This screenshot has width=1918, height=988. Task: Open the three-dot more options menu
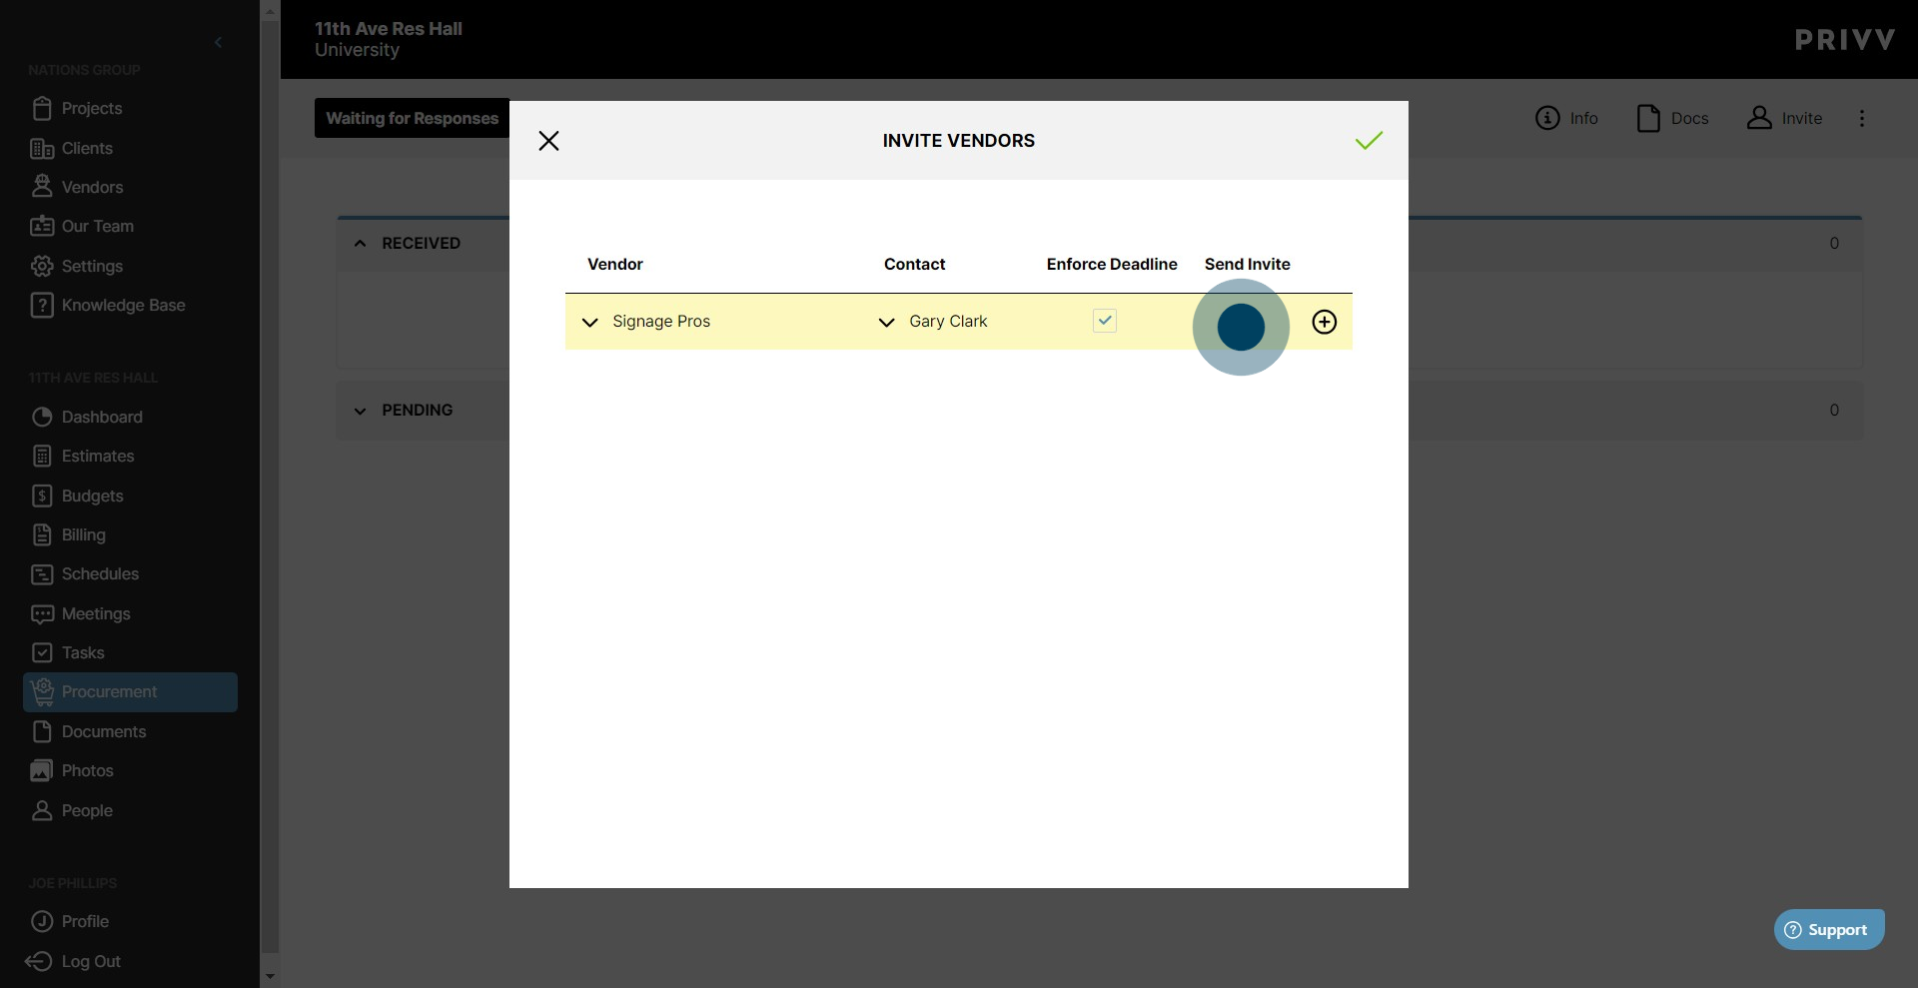coord(1861,118)
